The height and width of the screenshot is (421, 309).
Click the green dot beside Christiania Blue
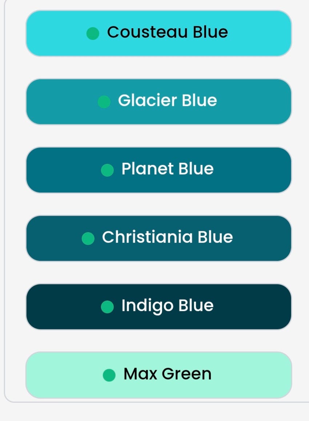coord(88,238)
